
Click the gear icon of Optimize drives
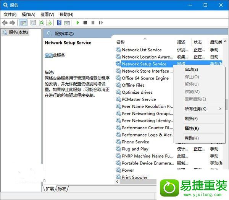click(118, 92)
